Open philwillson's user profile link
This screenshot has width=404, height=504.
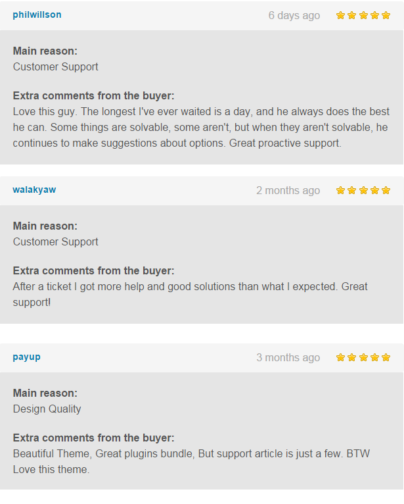[37, 14]
